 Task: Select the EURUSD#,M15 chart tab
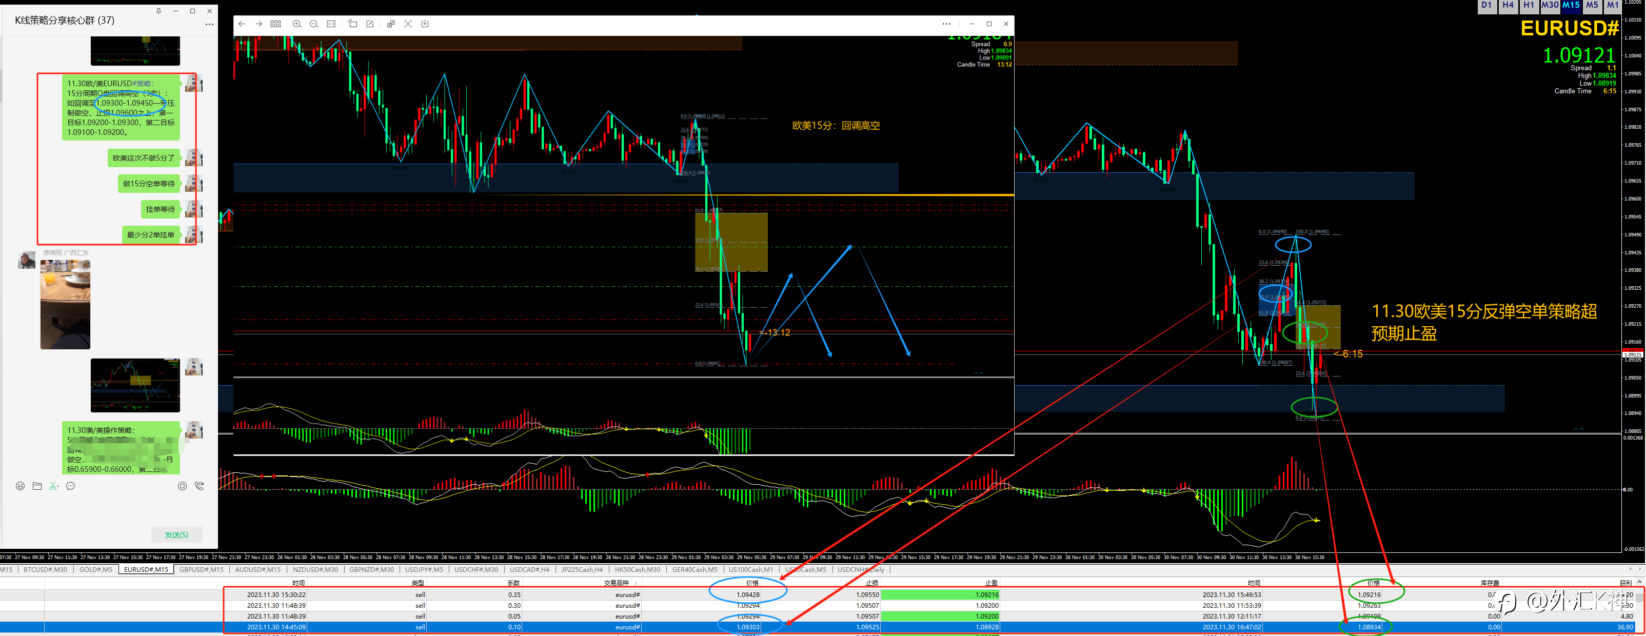(146, 569)
